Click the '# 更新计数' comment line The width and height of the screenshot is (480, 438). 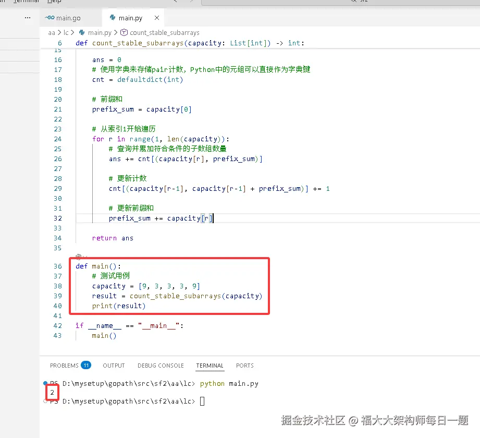128,178
